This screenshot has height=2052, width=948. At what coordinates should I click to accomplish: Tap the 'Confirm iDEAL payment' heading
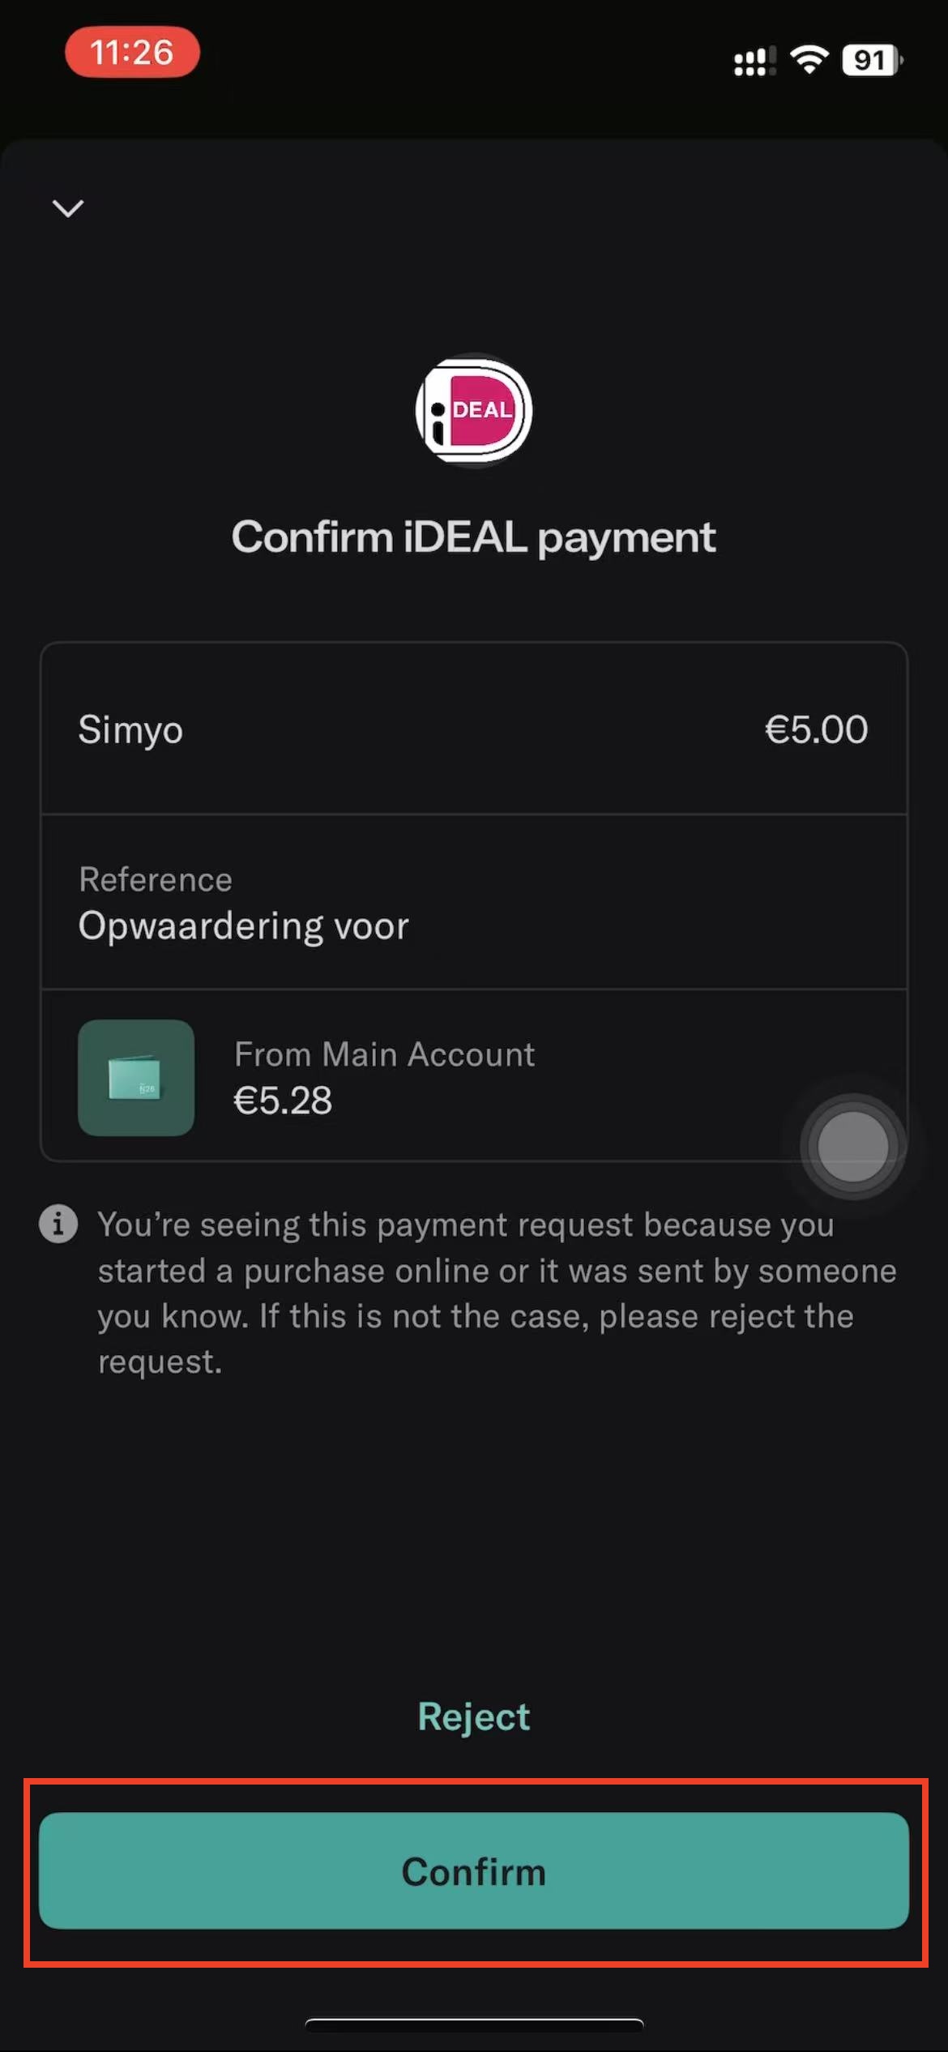coord(474,537)
